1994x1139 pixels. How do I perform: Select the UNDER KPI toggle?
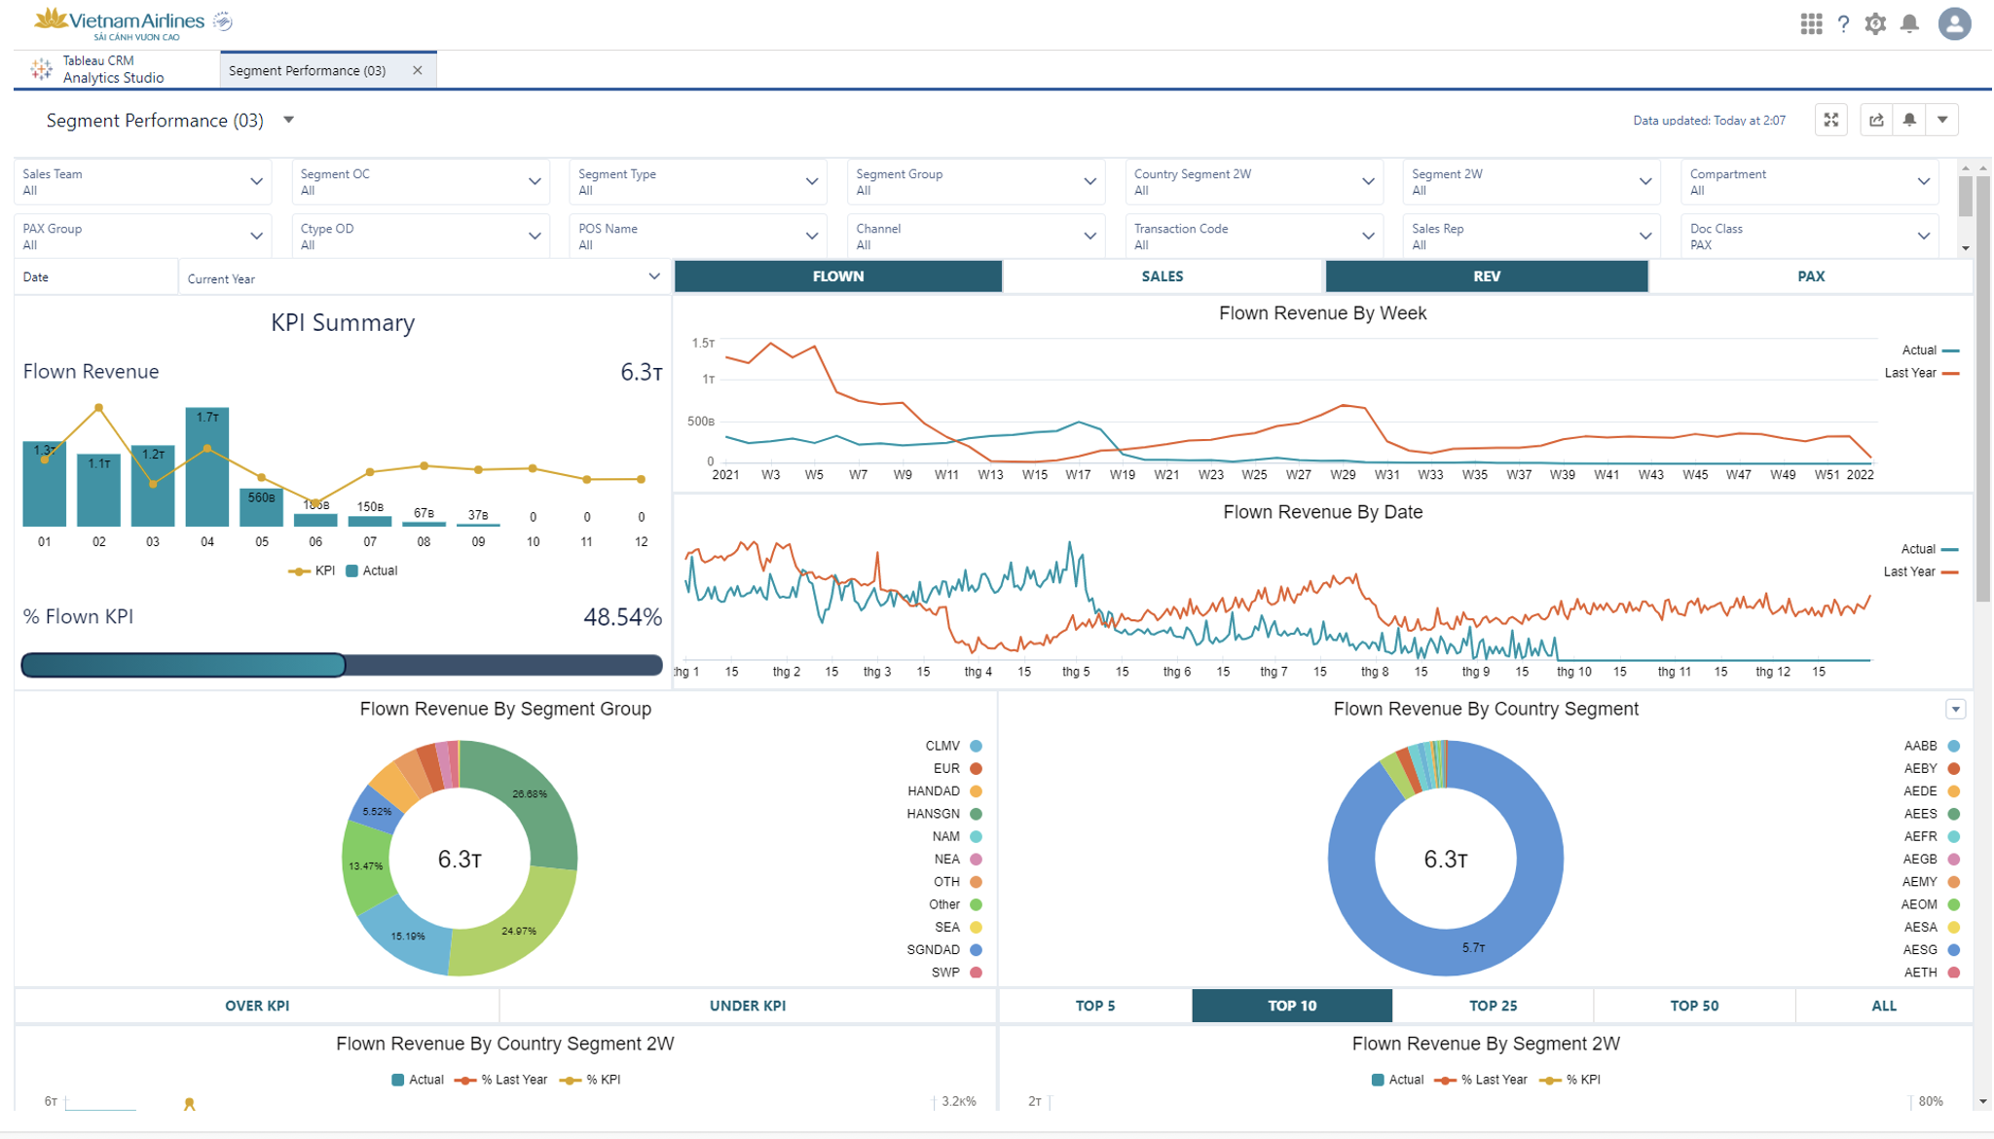point(748,1006)
